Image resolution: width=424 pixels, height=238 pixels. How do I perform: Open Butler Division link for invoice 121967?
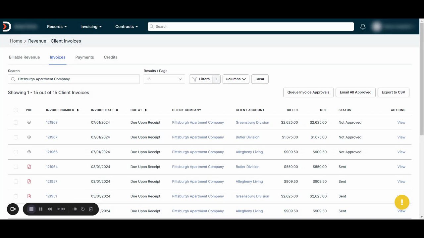(247, 137)
